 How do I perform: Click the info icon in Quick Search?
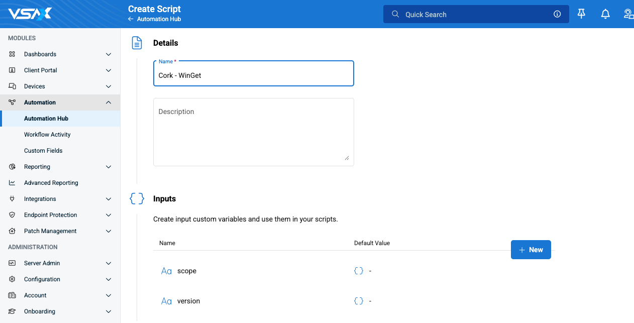(557, 14)
